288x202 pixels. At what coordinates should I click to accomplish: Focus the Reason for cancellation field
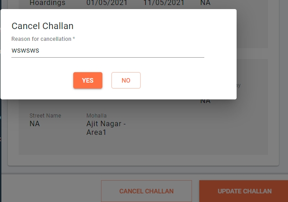pyautogui.click(x=108, y=50)
